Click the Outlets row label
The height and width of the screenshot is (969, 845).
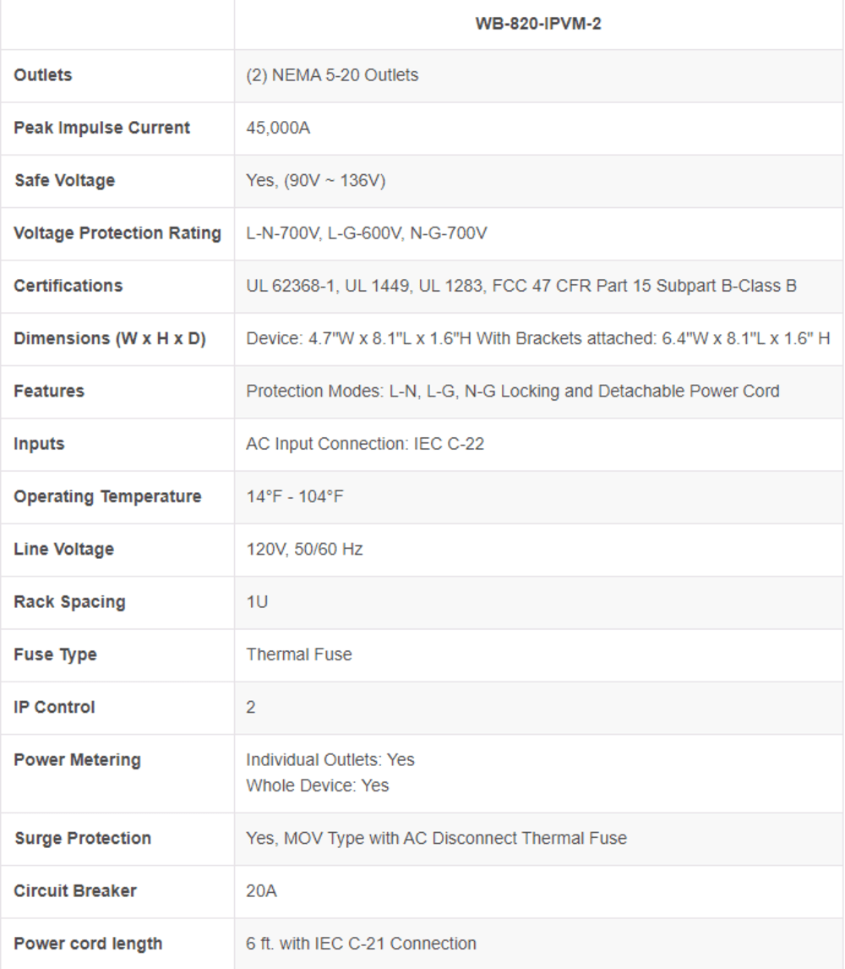(x=43, y=74)
